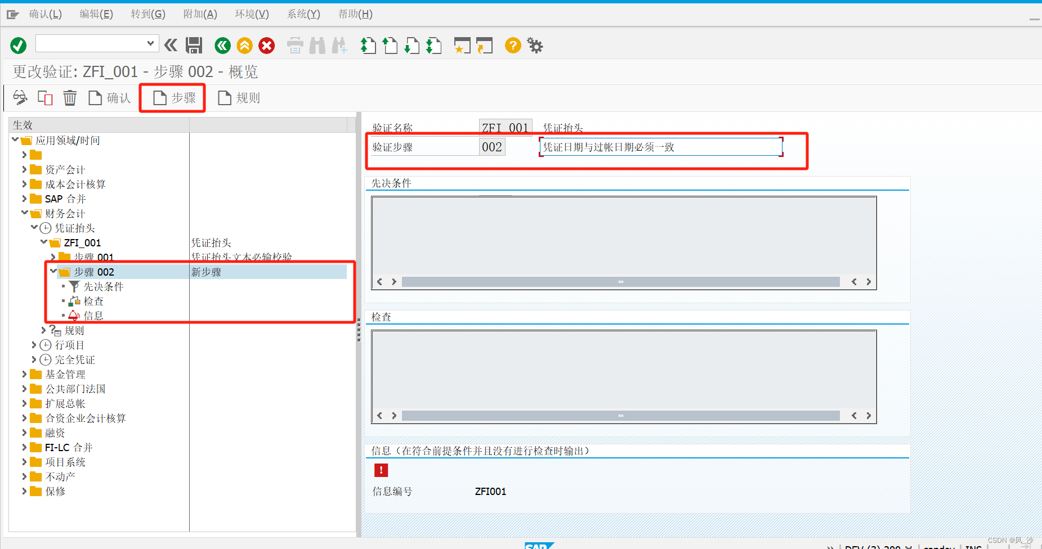This screenshot has width=1042, height=549.
Task: Expand the 成本会计核算 folder
Action: tap(24, 183)
